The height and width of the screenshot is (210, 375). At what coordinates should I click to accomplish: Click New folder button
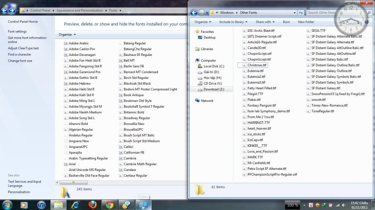(306, 22)
